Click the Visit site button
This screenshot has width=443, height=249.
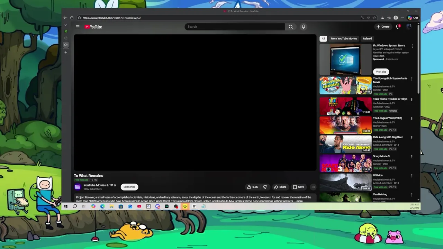381,72
